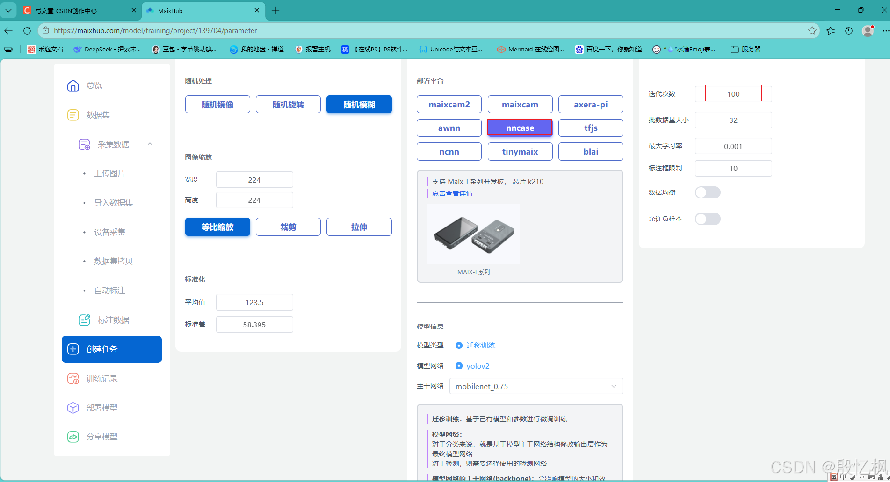Select 等比缩放 scaling mode
The width and height of the screenshot is (890, 482).
tap(217, 227)
